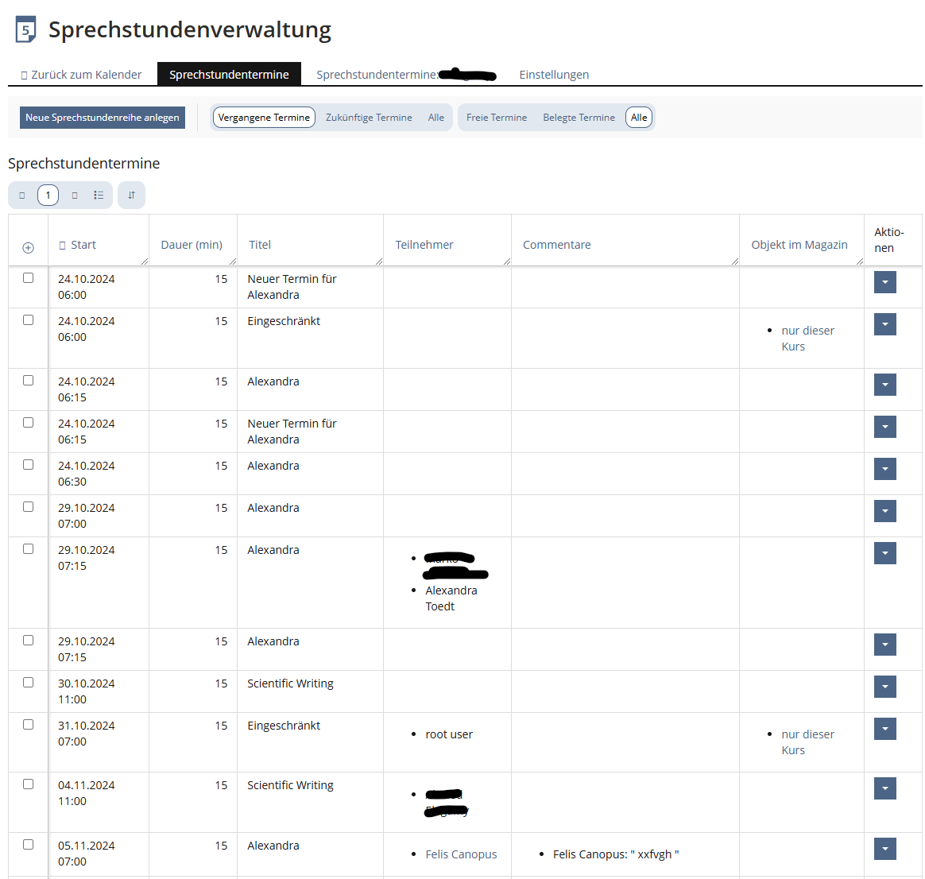Viewport: 925px width, 879px height.
Task: Tick the checkbox for 05.11.2024 07:00 appointment
Action: [29, 845]
